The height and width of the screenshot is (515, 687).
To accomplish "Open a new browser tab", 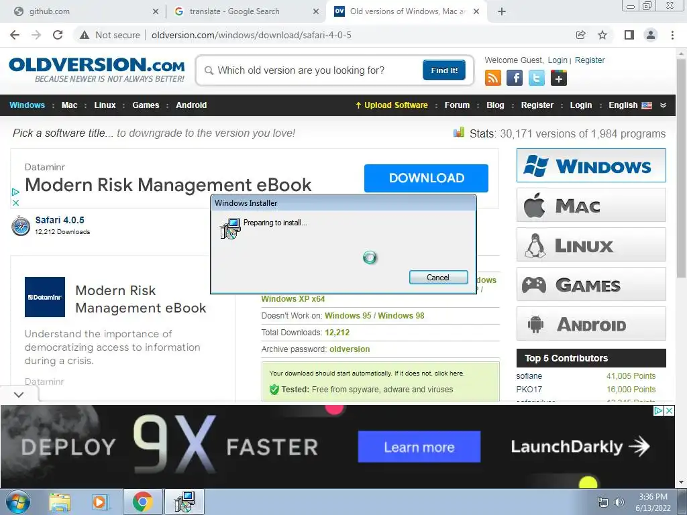I will pos(502,11).
